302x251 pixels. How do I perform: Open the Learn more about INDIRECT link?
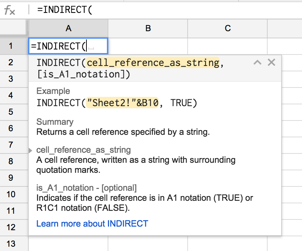click(x=91, y=223)
